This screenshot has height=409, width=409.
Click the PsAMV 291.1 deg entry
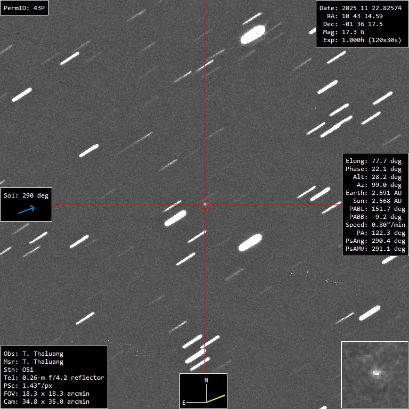(x=375, y=249)
